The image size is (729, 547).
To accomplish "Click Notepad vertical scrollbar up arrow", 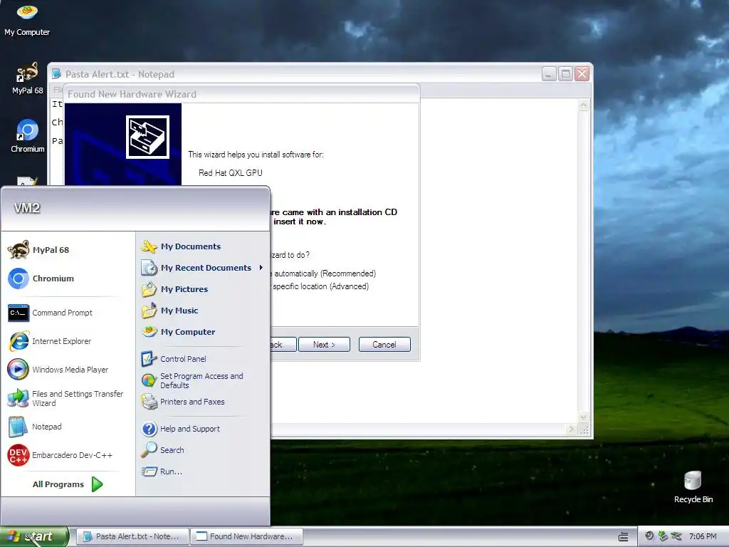I will click(583, 105).
